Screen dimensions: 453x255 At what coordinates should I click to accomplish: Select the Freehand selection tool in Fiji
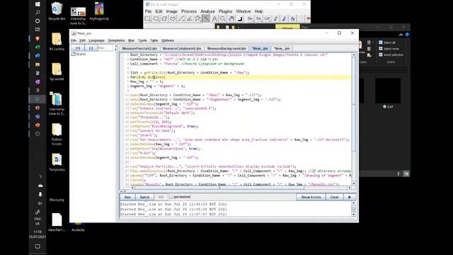(x=173, y=19)
